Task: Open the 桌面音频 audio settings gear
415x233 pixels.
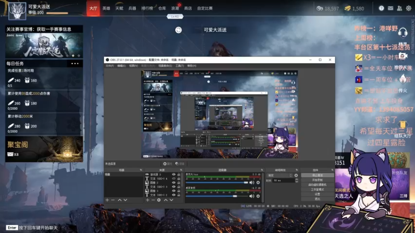Action: [258, 196]
